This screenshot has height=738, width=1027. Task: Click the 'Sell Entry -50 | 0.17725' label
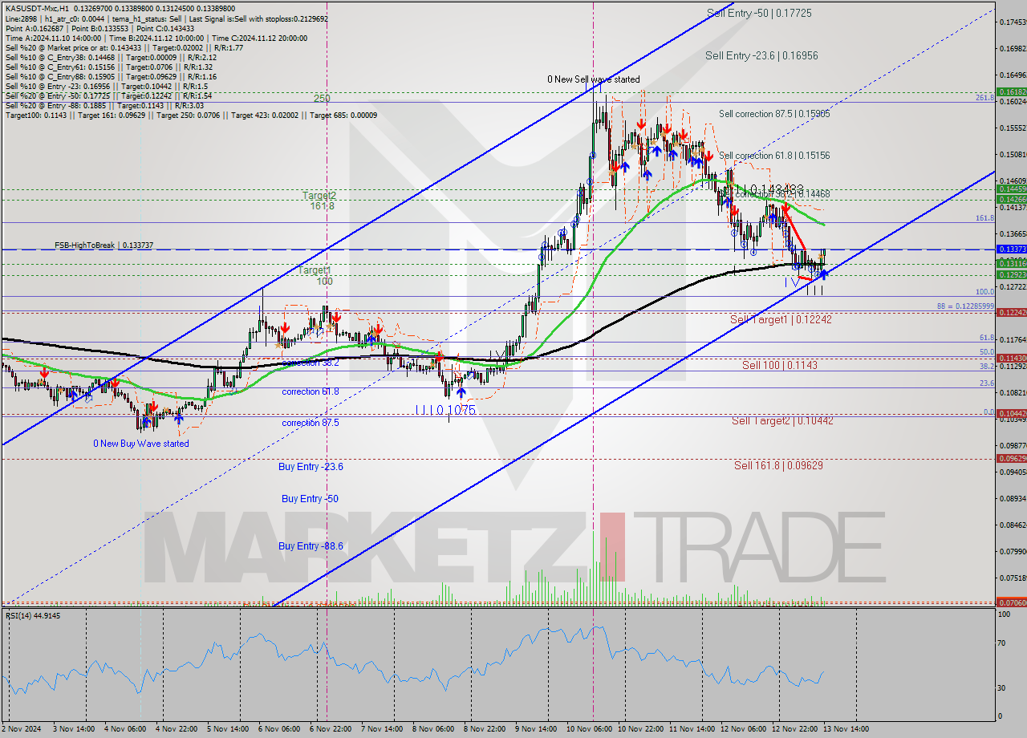click(x=759, y=13)
